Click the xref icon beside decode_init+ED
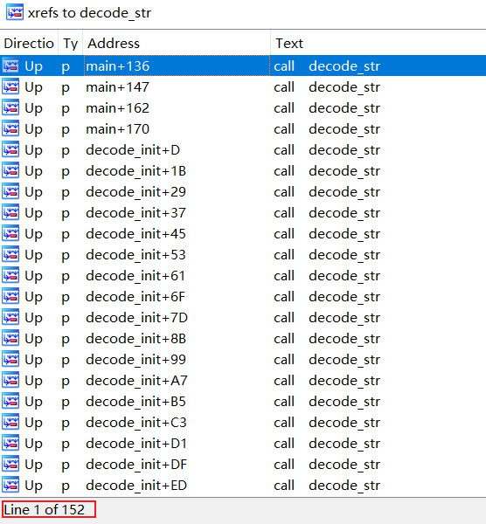The image size is (486, 524). [10, 486]
